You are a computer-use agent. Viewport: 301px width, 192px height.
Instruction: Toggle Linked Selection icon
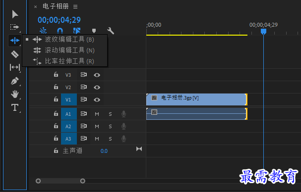77,31
